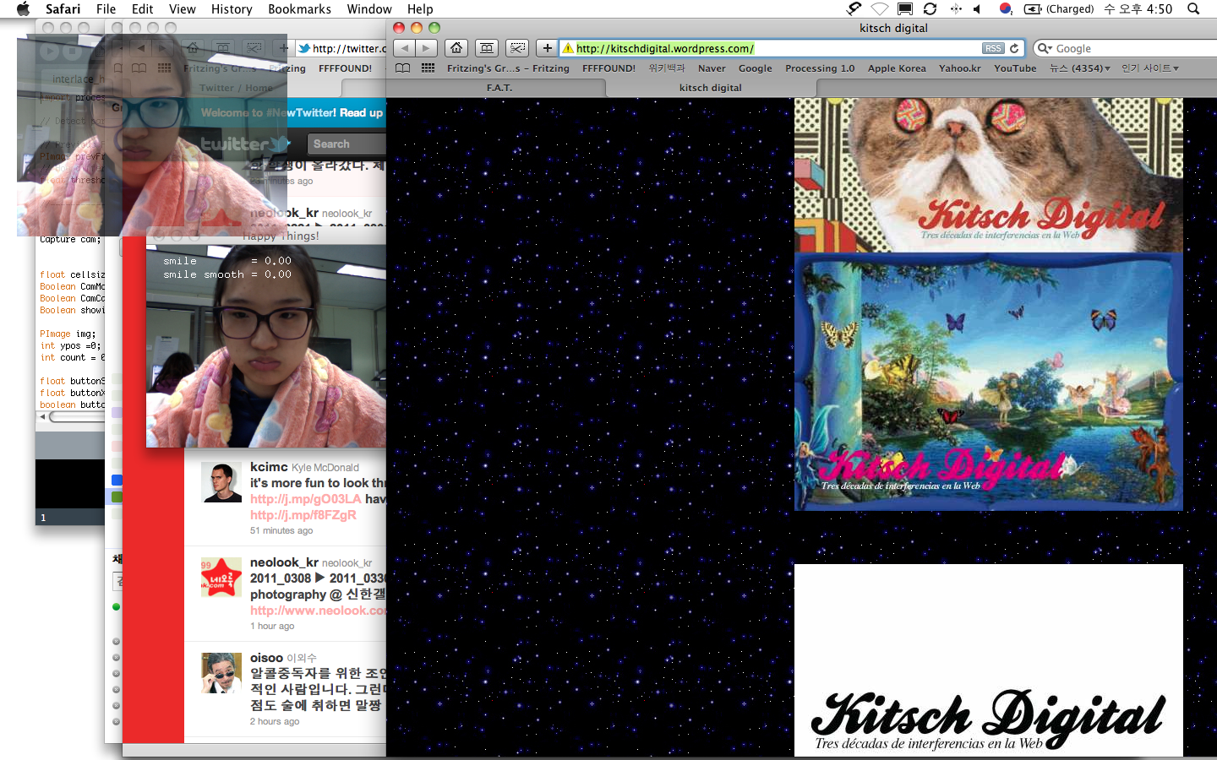Open Google search magnifier dropdown

1045,48
